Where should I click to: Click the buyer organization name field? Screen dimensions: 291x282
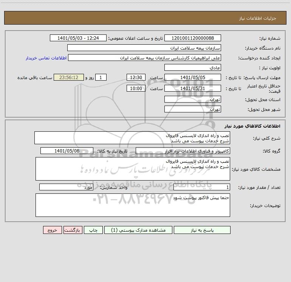144,48
